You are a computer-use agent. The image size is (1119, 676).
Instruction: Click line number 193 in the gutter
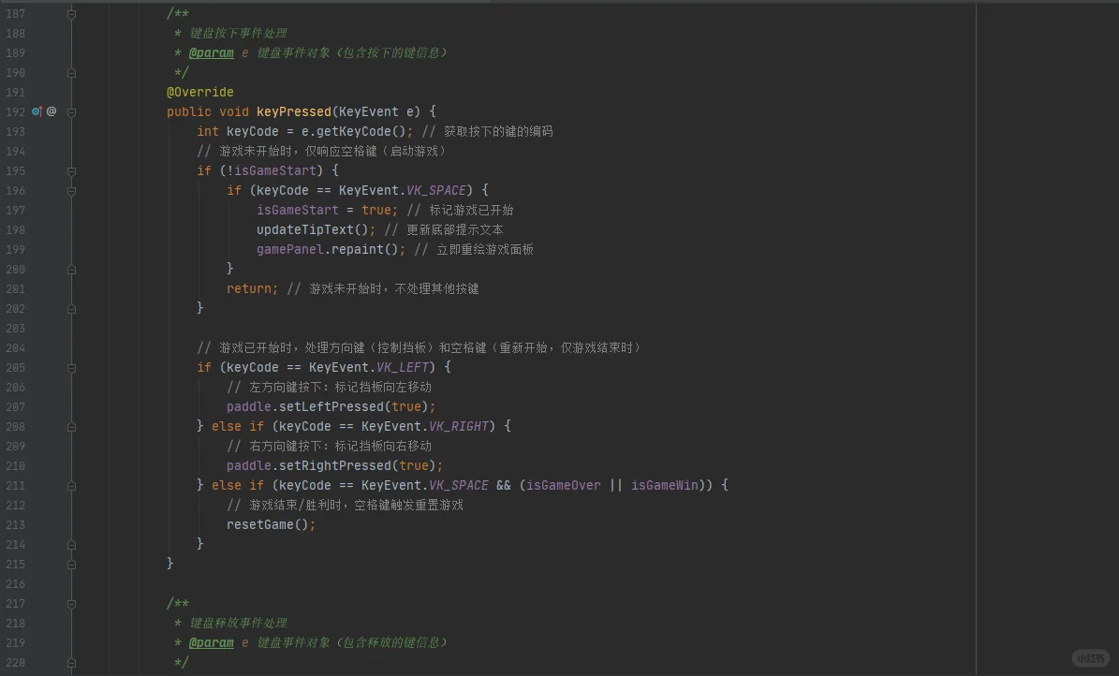point(15,131)
